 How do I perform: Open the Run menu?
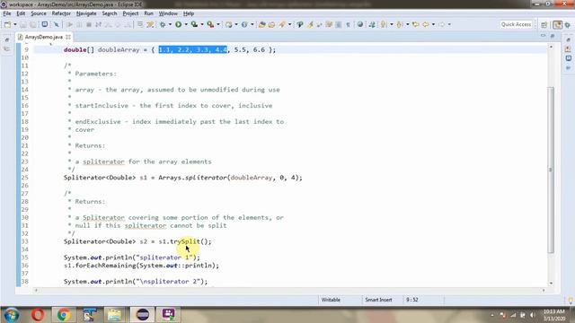(x=148, y=13)
